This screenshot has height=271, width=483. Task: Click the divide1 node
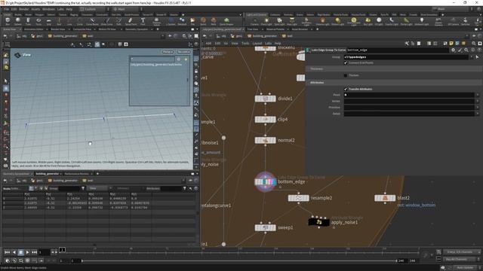[265, 99]
